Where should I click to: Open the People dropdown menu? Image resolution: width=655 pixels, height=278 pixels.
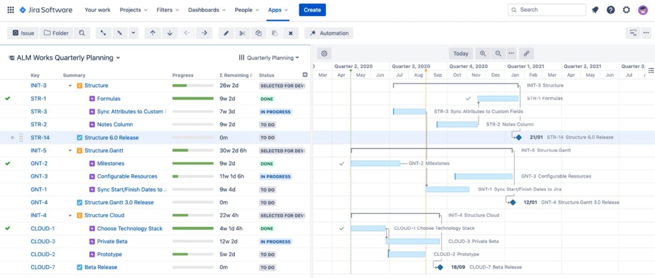pyautogui.click(x=247, y=10)
